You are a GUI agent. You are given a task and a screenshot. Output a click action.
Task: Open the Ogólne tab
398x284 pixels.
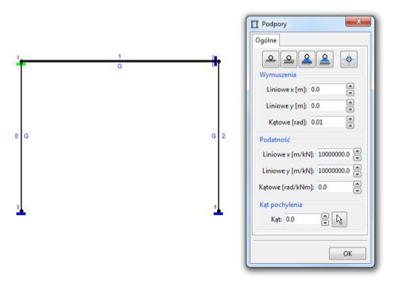(266, 40)
